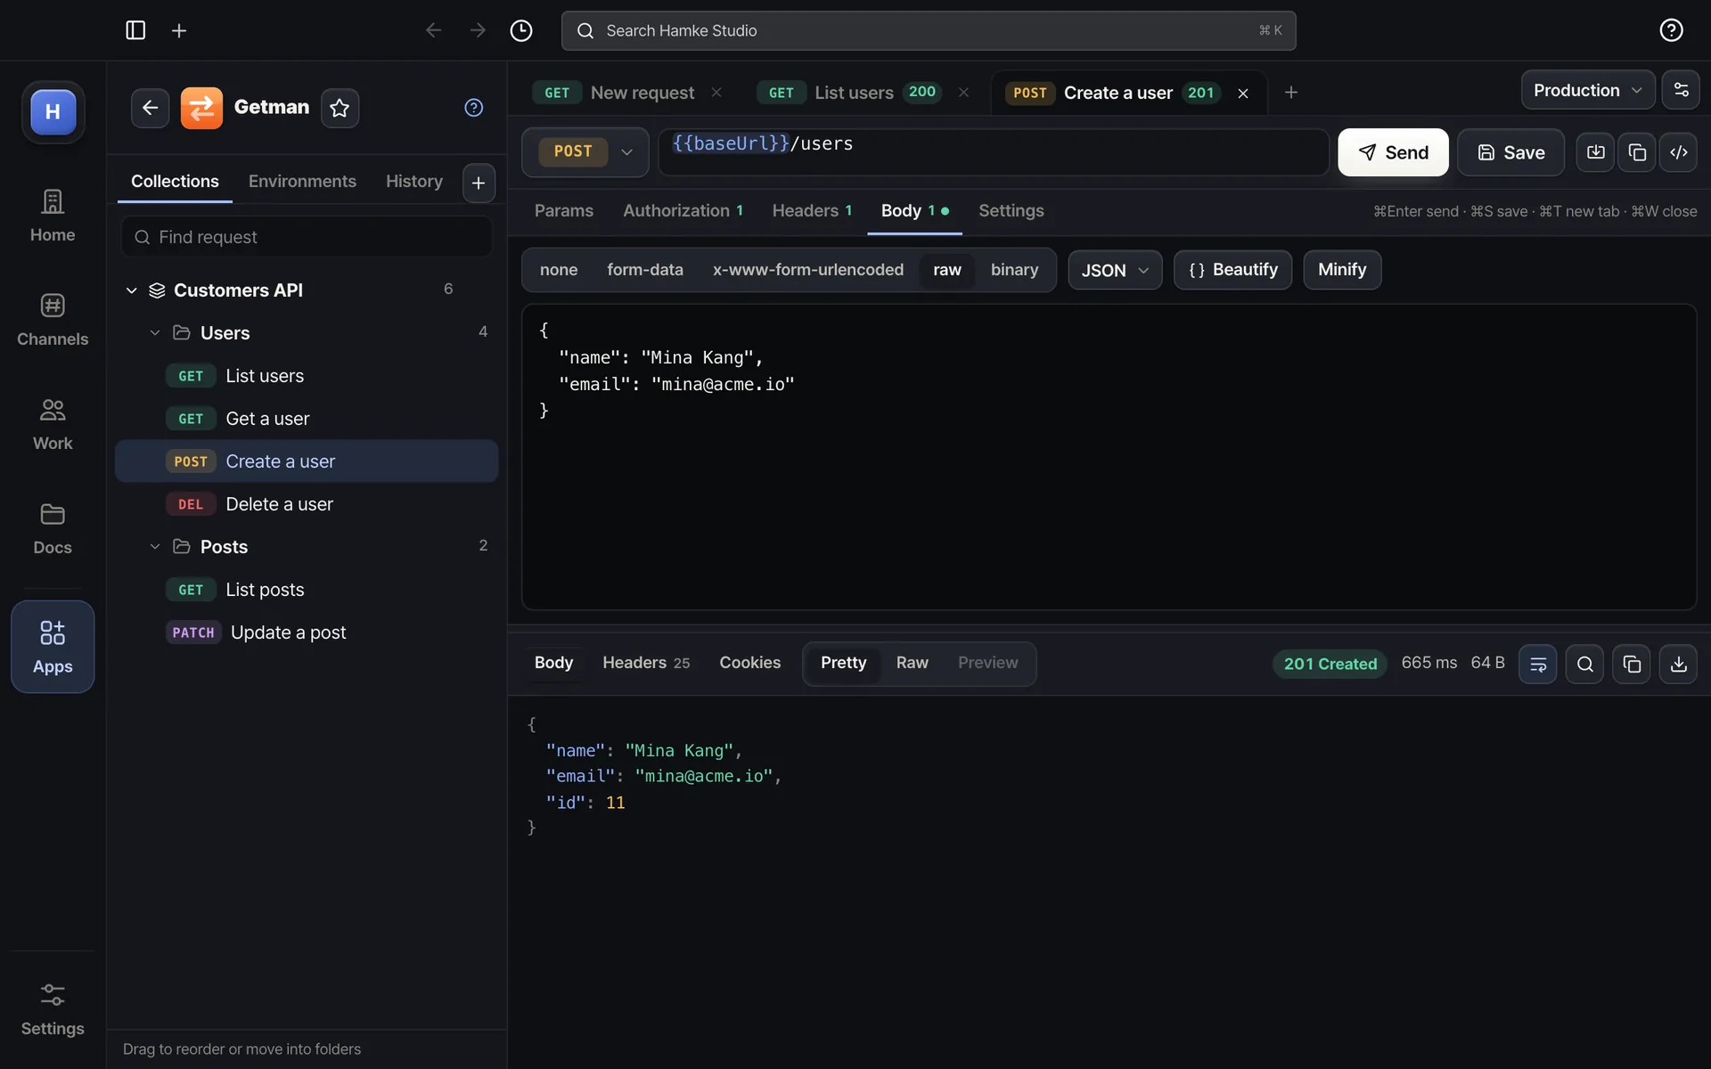Viewport: 1711px width, 1069px height.
Task: Collapse the Posts folder
Action: [155, 547]
